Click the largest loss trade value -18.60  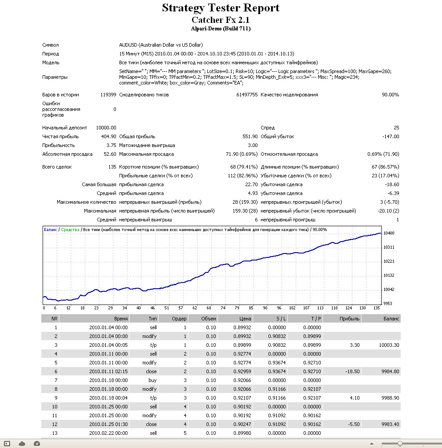click(392, 184)
